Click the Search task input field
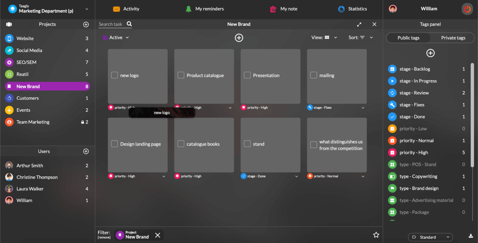Screen dimensions: 478x243 click(x=111, y=24)
